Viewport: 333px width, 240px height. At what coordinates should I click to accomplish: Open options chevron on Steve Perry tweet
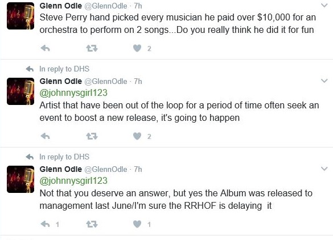tap(324, 6)
